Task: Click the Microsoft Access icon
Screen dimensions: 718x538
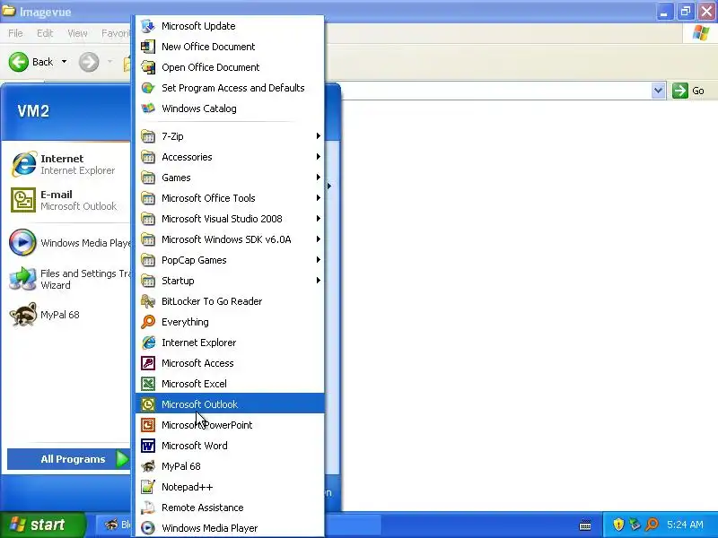Action: click(147, 363)
